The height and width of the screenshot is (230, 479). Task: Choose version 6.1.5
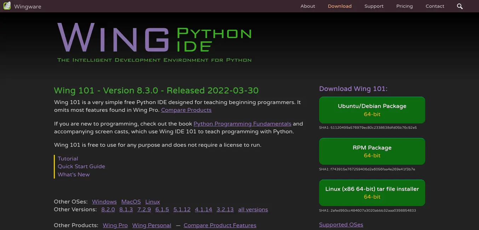[x=162, y=210]
